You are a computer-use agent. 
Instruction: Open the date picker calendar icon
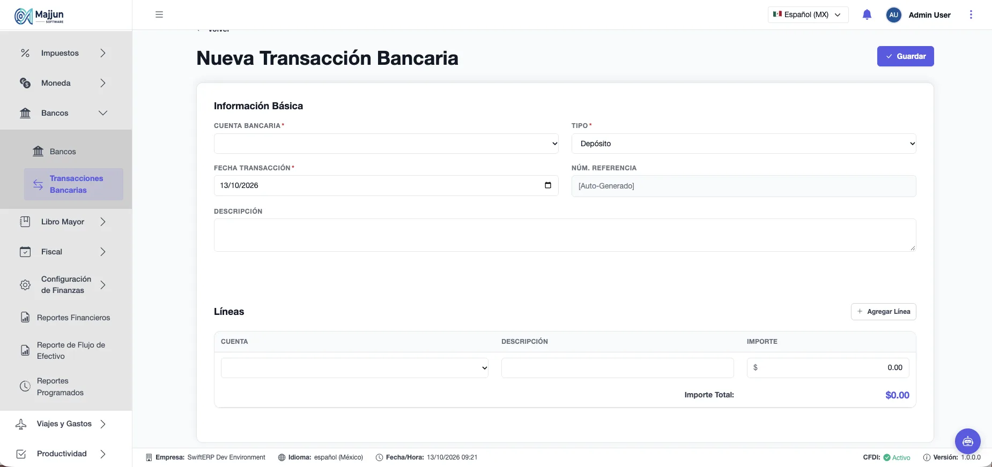tap(548, 185)
